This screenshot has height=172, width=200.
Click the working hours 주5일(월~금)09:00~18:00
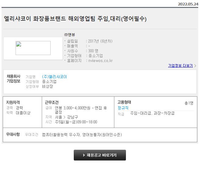76,122
